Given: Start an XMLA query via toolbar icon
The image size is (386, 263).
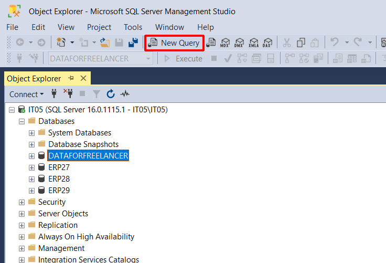Looking at the screenshot, I should click(x=253, y=43).
